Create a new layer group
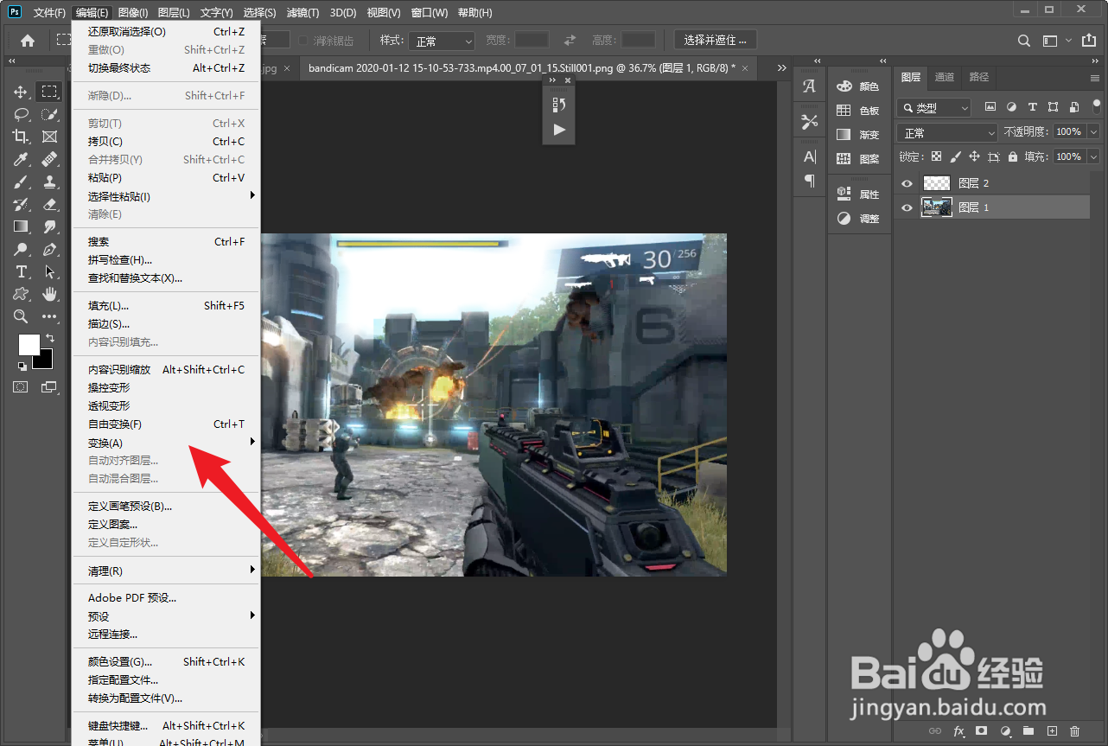Image resolution: width=1108 pixels, height=746 pixels. (x=1028, y=731)
